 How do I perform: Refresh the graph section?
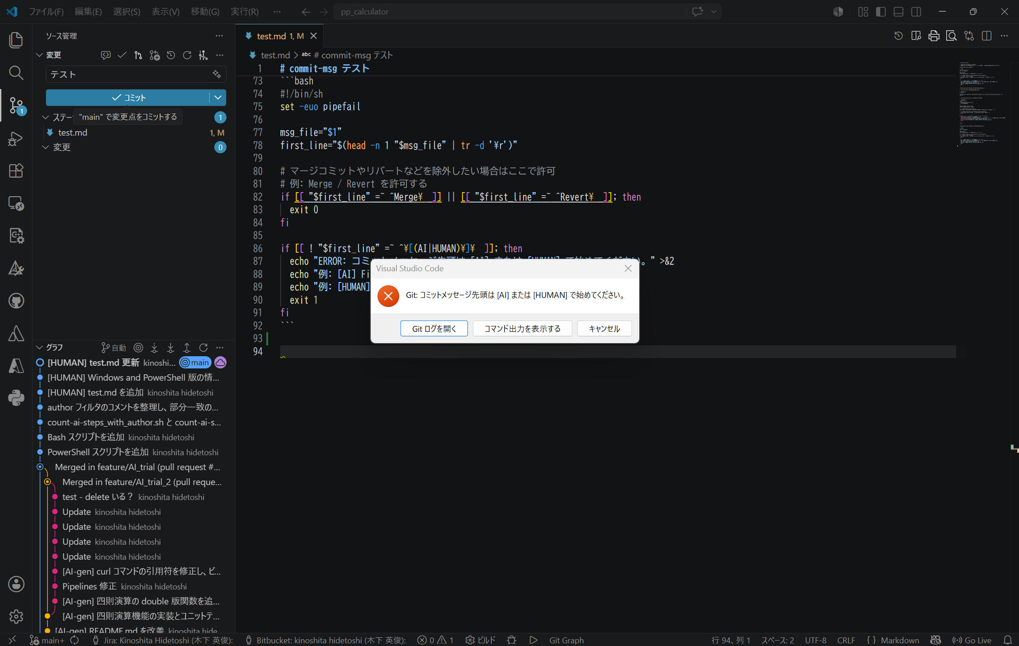(x=203, y=348)
